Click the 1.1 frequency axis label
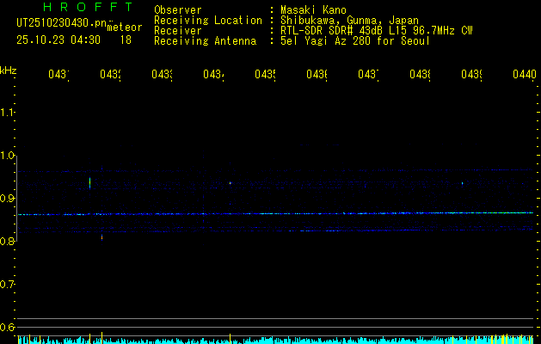541x344 pixels. (9, 113)
